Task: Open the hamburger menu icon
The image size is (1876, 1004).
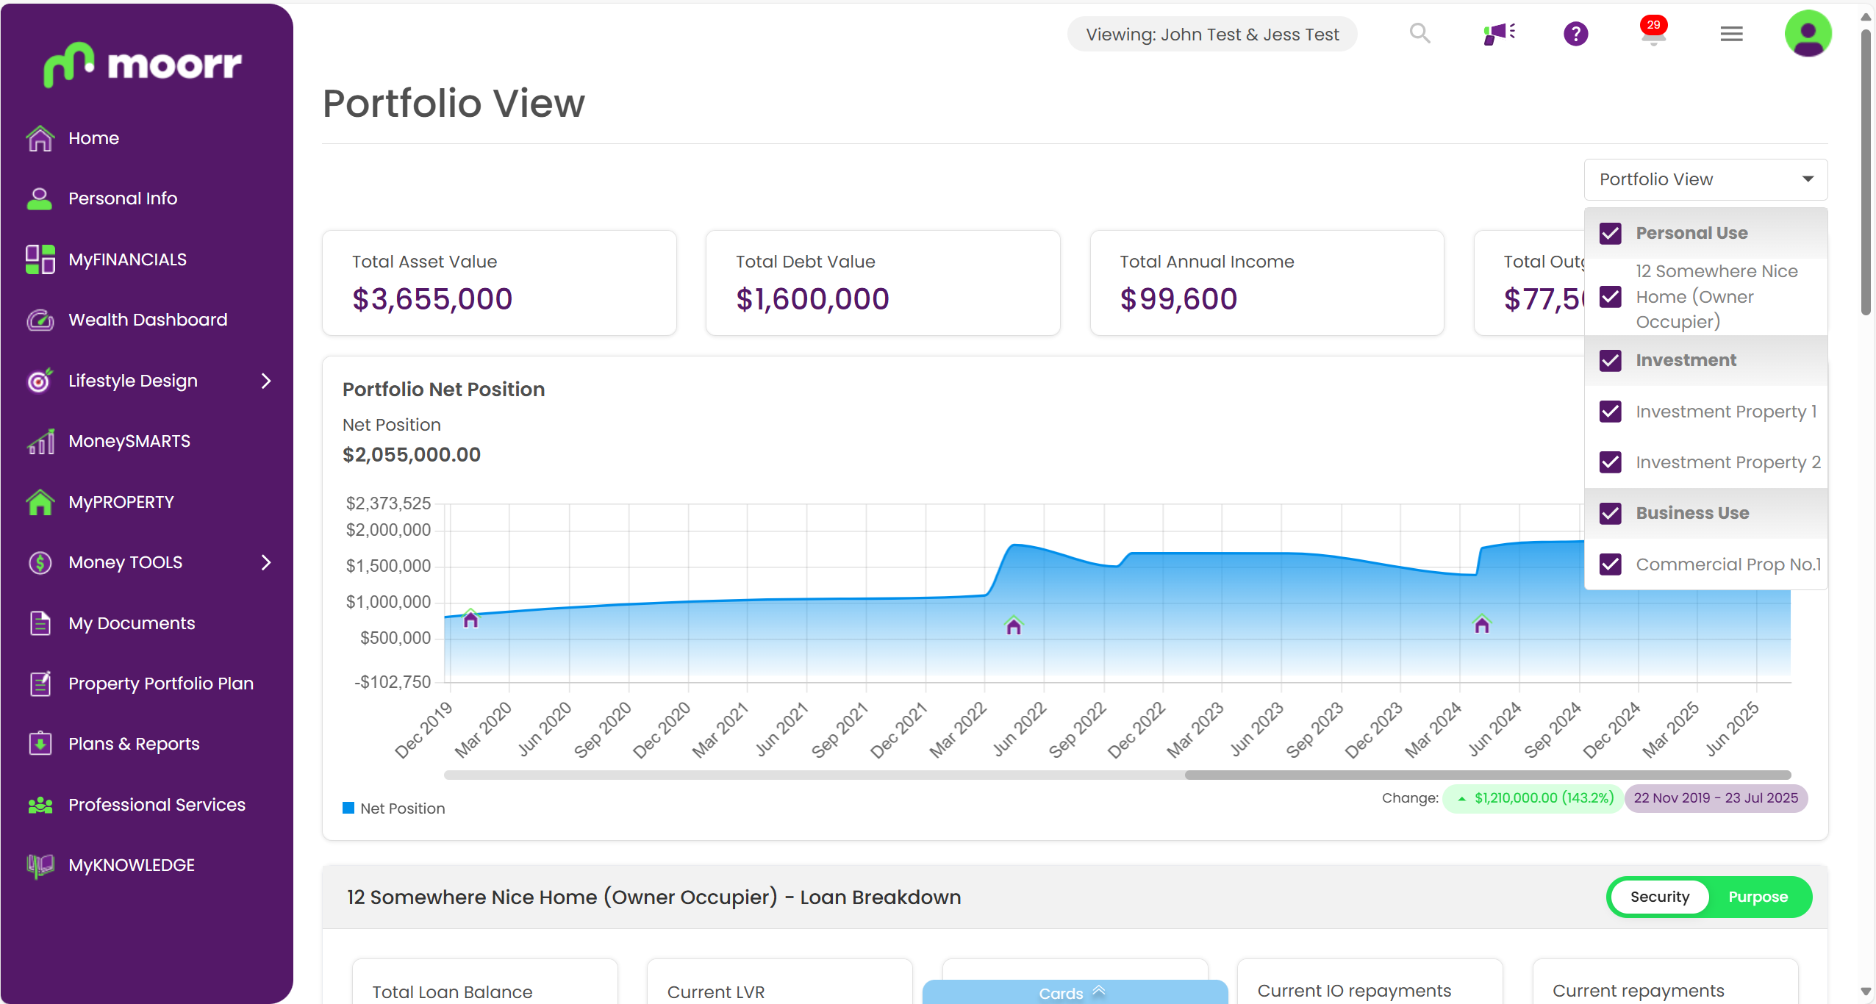Action: tap(1731, 34)
